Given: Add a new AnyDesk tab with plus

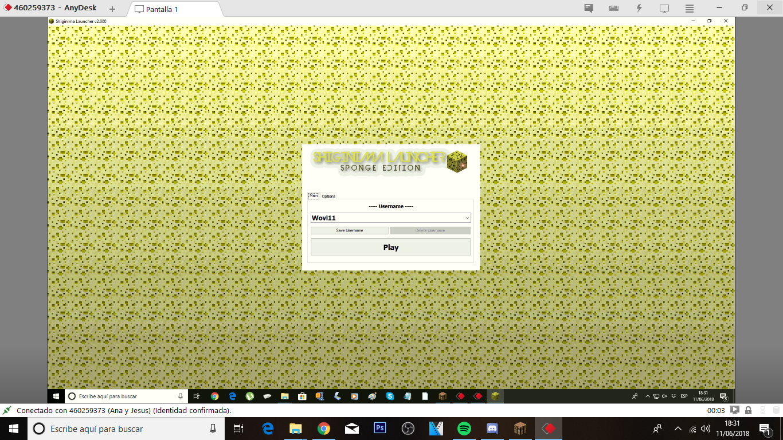Looking at the screenshot, I should (112, 9).
